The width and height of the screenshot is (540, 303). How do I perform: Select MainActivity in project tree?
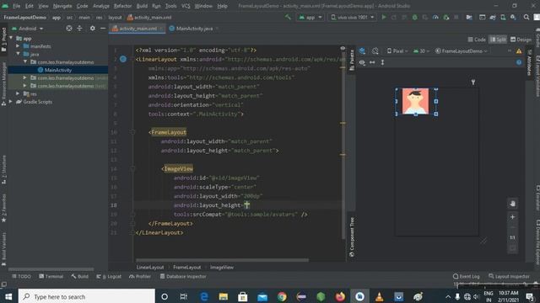click(x=58, y=70)
